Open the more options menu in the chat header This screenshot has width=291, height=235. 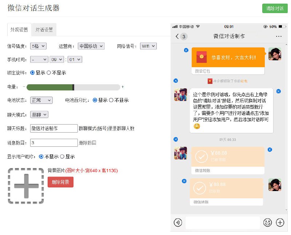pos(279,36)
